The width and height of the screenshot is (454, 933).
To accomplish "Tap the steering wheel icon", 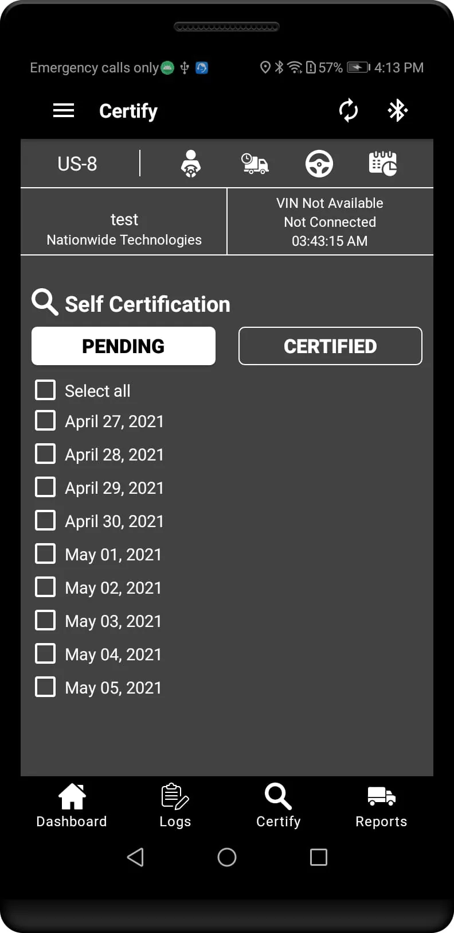I will pyautogui.click(x=319, y=164).
